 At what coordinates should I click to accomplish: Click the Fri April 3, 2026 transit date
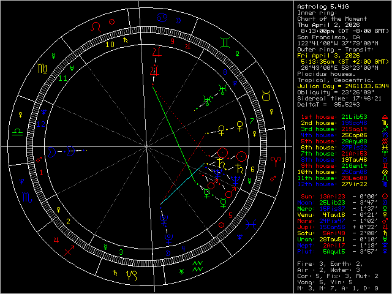tap(326, 55)
